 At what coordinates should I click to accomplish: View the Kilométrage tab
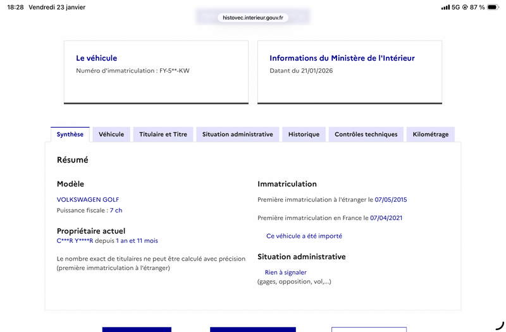click(430, 134)
